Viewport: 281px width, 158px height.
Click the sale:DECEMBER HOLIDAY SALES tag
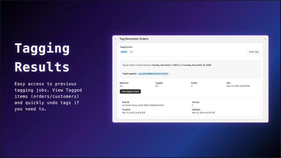153,74
